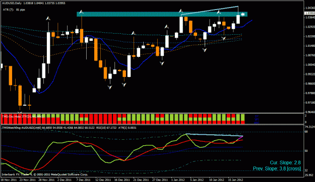Select the ATR (7) 81 pips label
The image size is (315, 182).
tap(14, 10)
